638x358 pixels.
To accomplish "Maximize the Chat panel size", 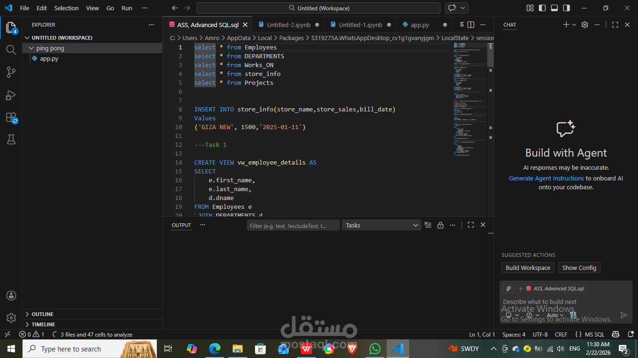I will point(615,25).
